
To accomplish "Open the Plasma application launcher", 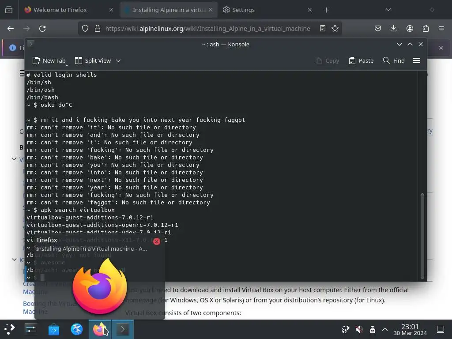I will click(x=9, y=329).
